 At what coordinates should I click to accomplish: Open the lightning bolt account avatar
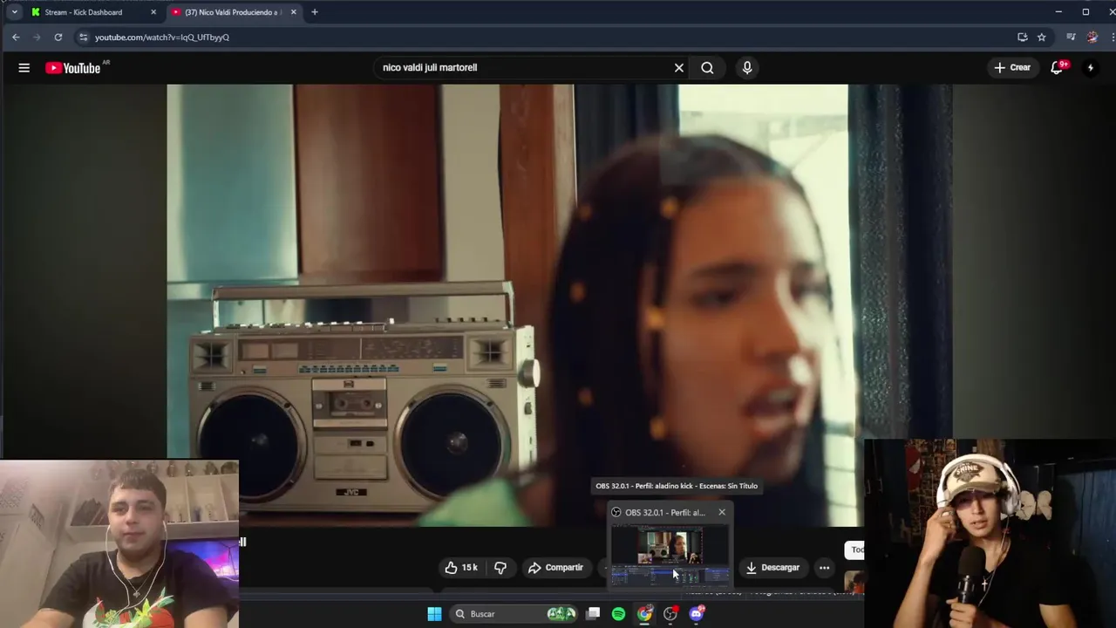(x=1090, y=67)
